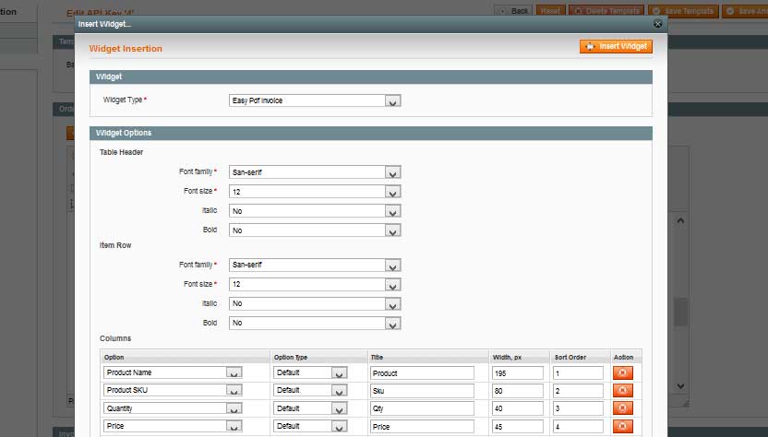Screen dimensions: 768x437
Task: Edit the Title field containing Qty
Action: 422,408
